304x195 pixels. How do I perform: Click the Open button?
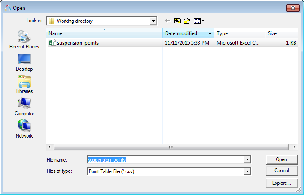click(282, 159)
